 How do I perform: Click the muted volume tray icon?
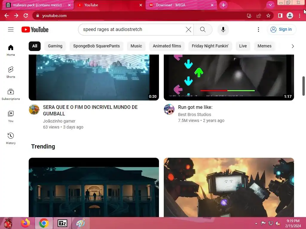click(278, 223)
